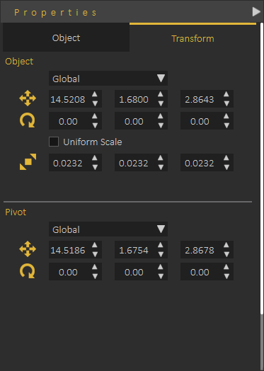The width and height of the screenshot is (264, 371).
Task: Switch to the Object tab
Action: [66, 38]
